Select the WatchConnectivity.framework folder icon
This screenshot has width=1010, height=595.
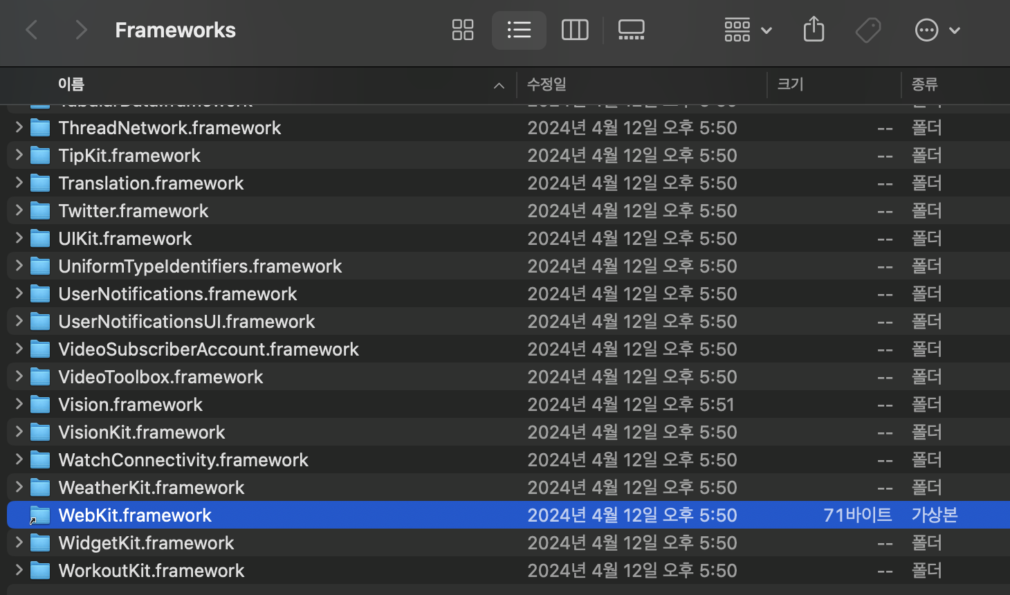(40, 460)
